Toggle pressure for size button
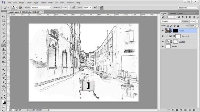200x112 pixels. click(102, 7)
